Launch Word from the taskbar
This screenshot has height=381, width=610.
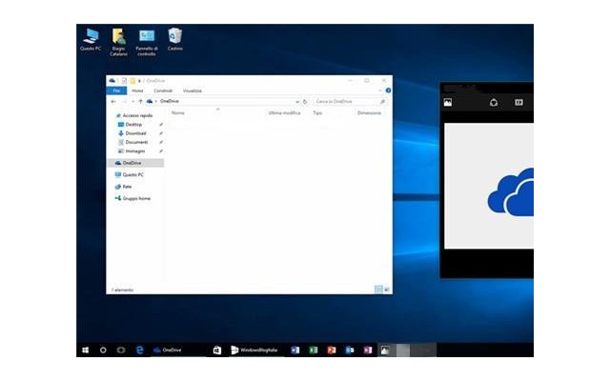click(295, 351)
